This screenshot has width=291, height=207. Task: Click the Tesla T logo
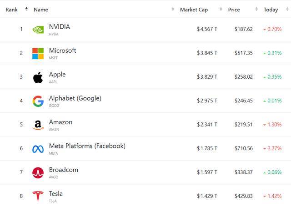[x=38, y=197]
